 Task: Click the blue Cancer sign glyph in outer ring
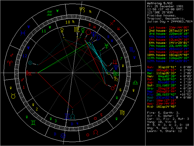[63, 136]
